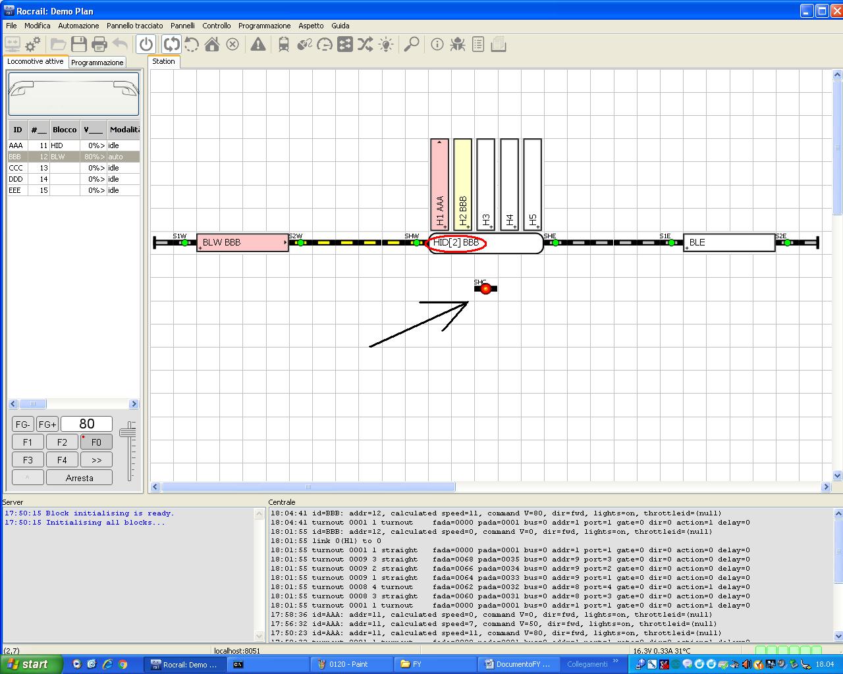Open the Automazione menu
843x674 pixels.
78,26
